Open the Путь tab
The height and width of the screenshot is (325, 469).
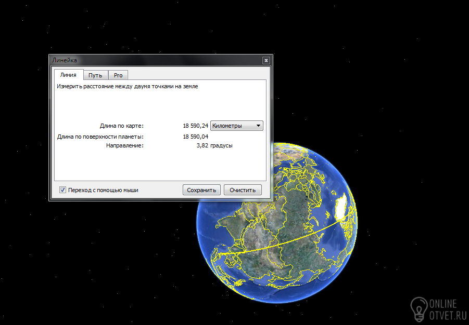[95, 75]
